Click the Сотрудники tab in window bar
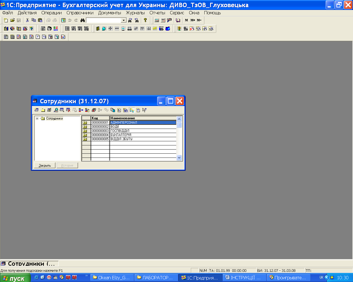353x282 pixels. tap(30, 264)
